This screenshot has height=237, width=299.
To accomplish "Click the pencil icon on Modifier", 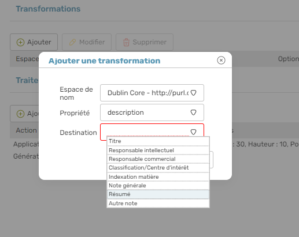I will tap(73, 42).
